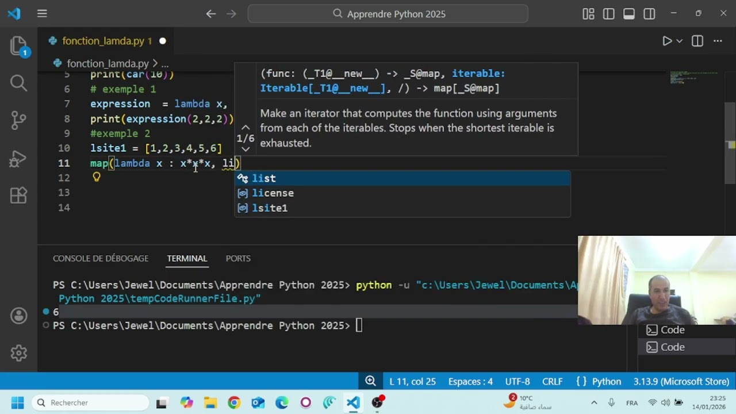Viewport: 736px width, 414px height.
Task: Change UTF-8 file encoding
Action: coord(517,381)
